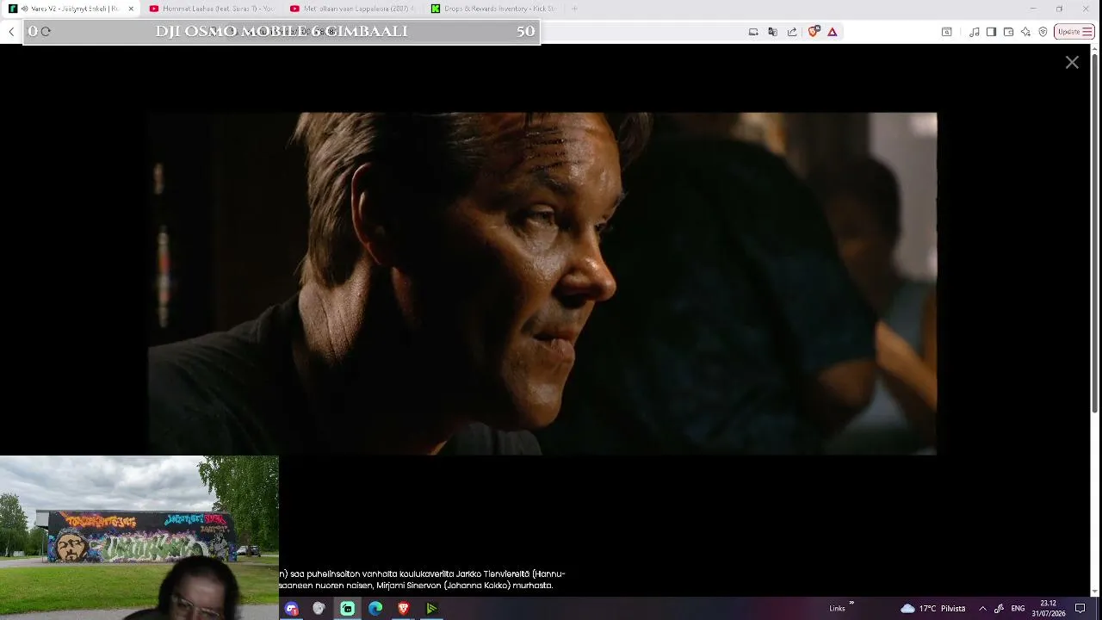This screenshot has width=1102, height=620.
Task: Click the Finnish plot text mentioning Mirjami Sinervo
Action: (422, 580)
